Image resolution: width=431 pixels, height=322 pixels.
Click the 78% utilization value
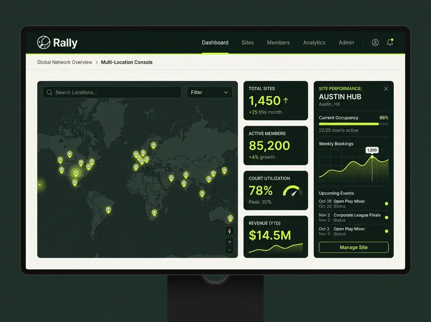pyautogui.click(x=261, y=190)
